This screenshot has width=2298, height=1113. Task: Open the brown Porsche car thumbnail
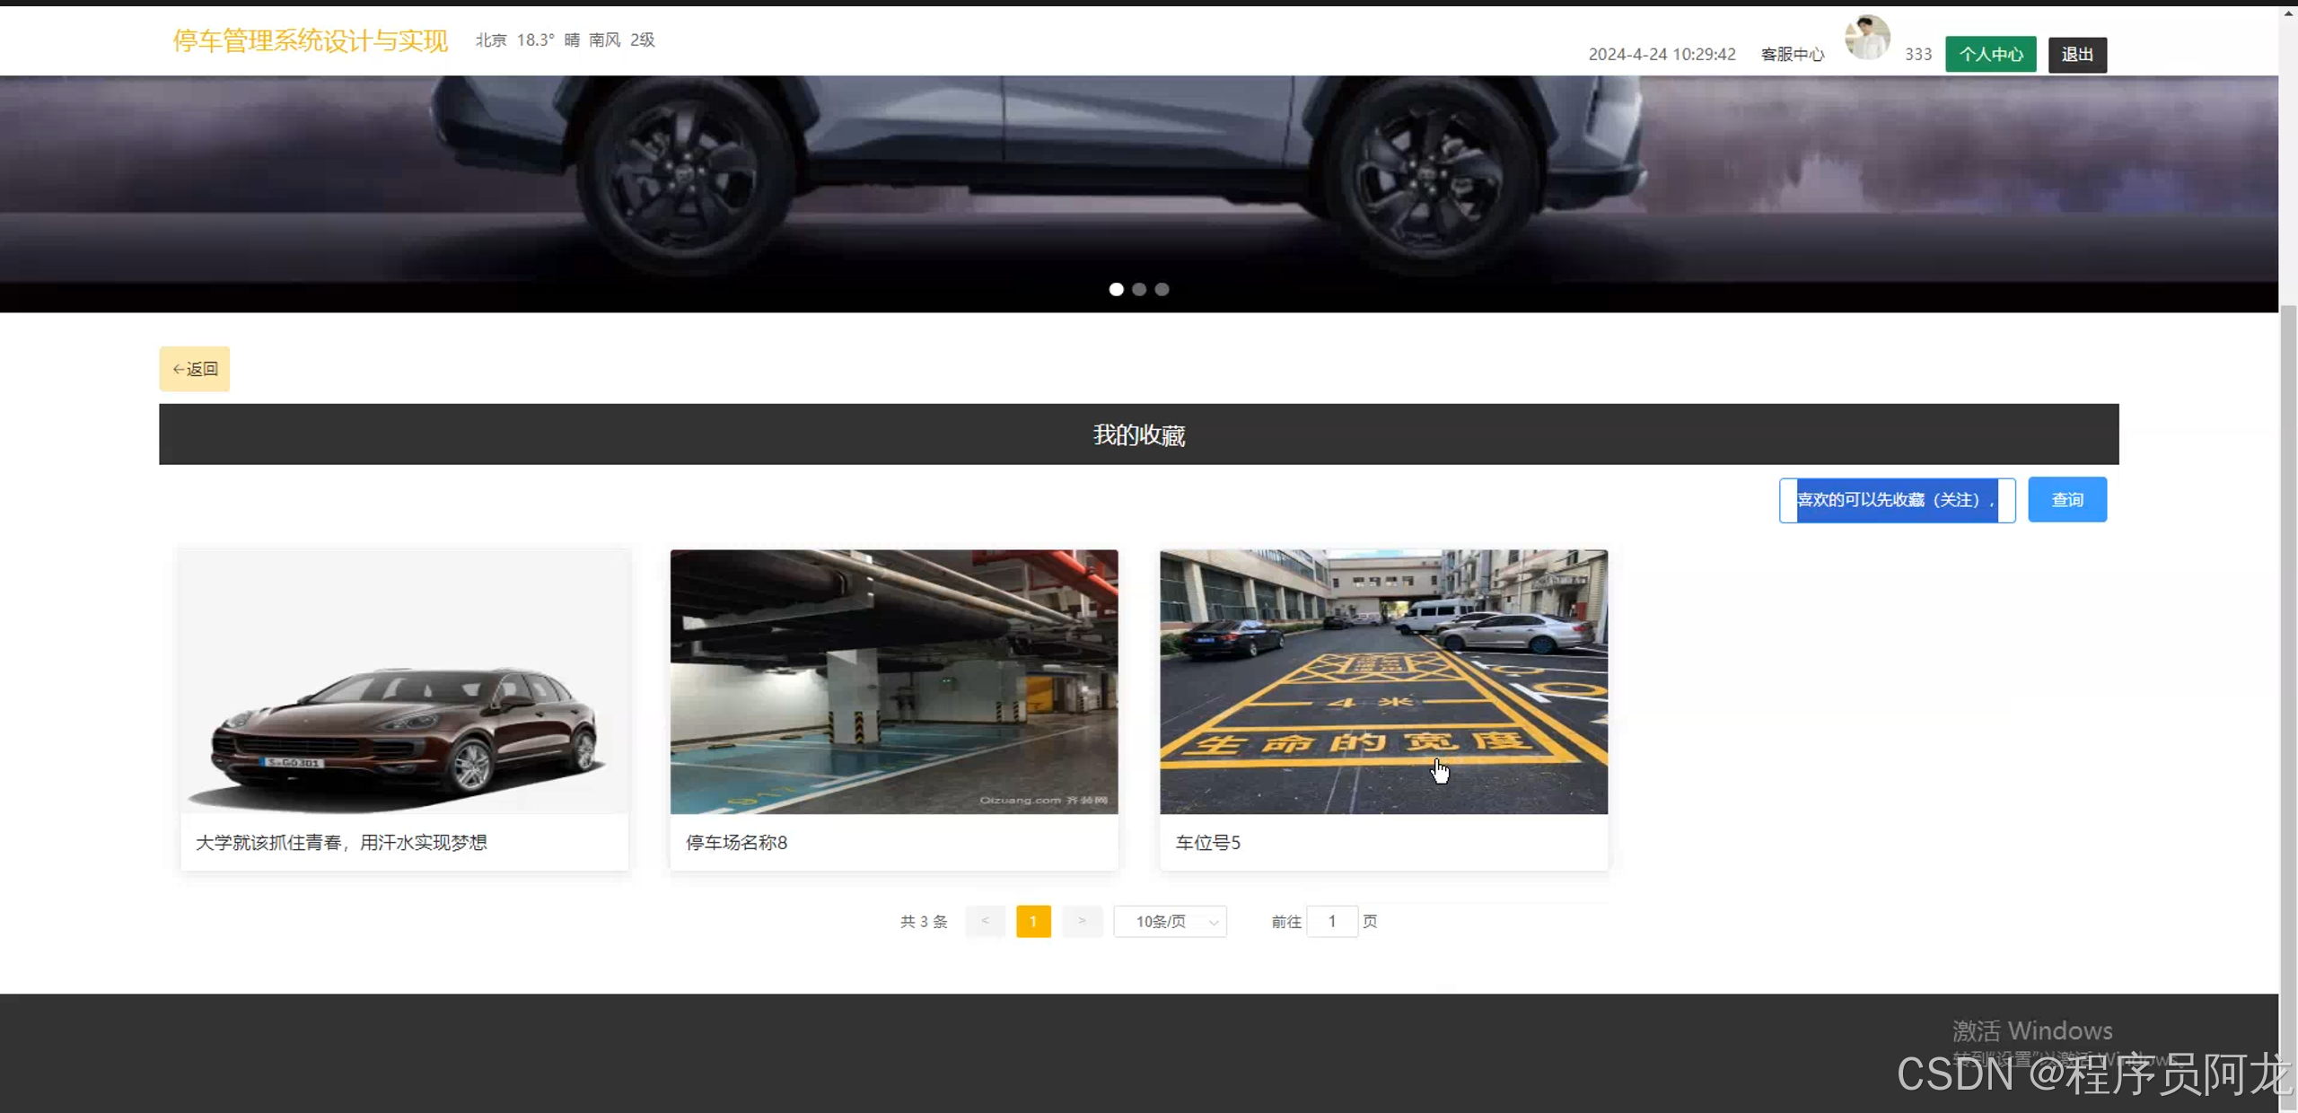coord(404,681)
